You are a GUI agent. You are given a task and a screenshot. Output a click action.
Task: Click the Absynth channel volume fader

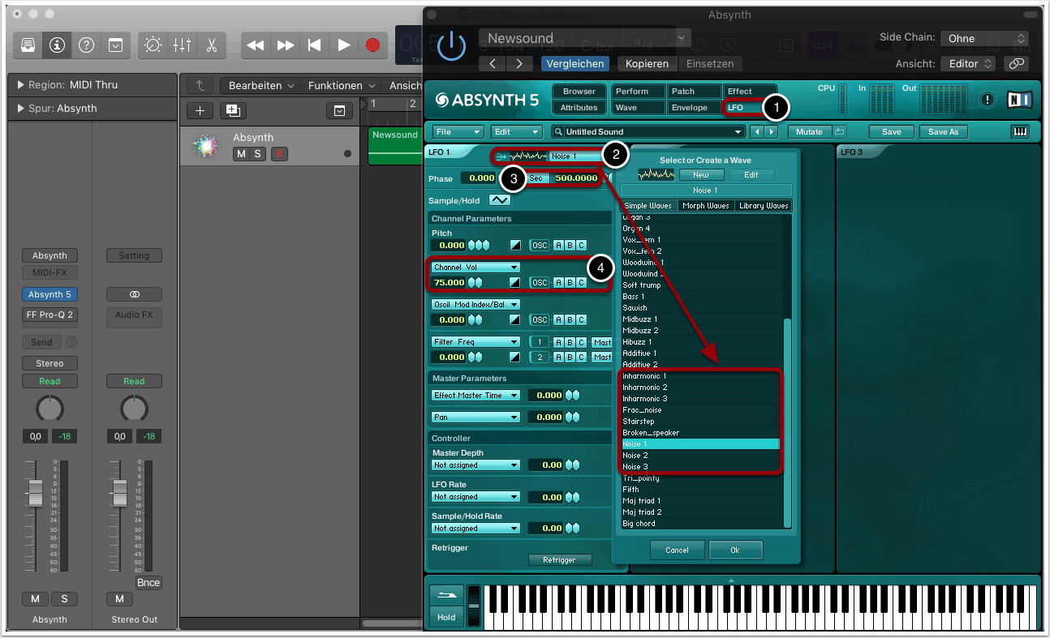(35, 491)
